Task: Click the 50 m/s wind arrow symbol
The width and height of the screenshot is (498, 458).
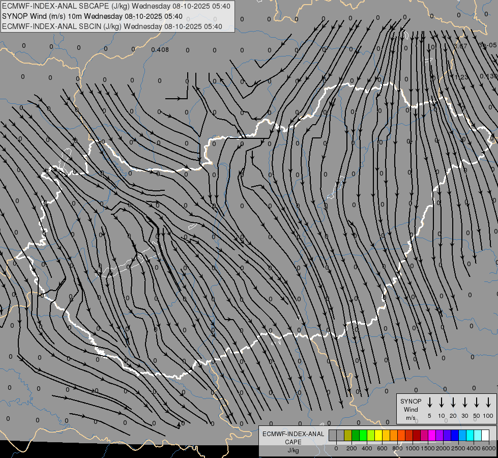Action: pos(477,403)
